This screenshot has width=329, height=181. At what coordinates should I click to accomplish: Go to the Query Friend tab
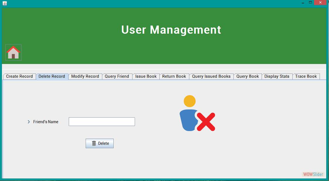(x=117, y=76)
